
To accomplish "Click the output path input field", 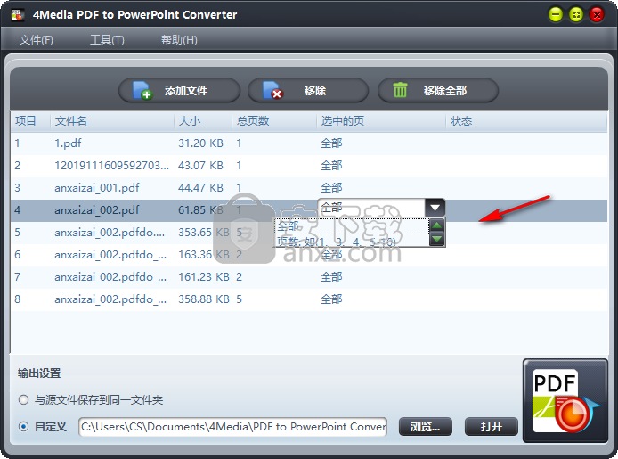I will (233, 427).
